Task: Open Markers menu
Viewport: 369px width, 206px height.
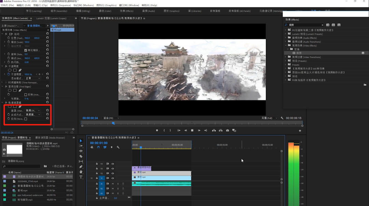Action: coord(84,5)
